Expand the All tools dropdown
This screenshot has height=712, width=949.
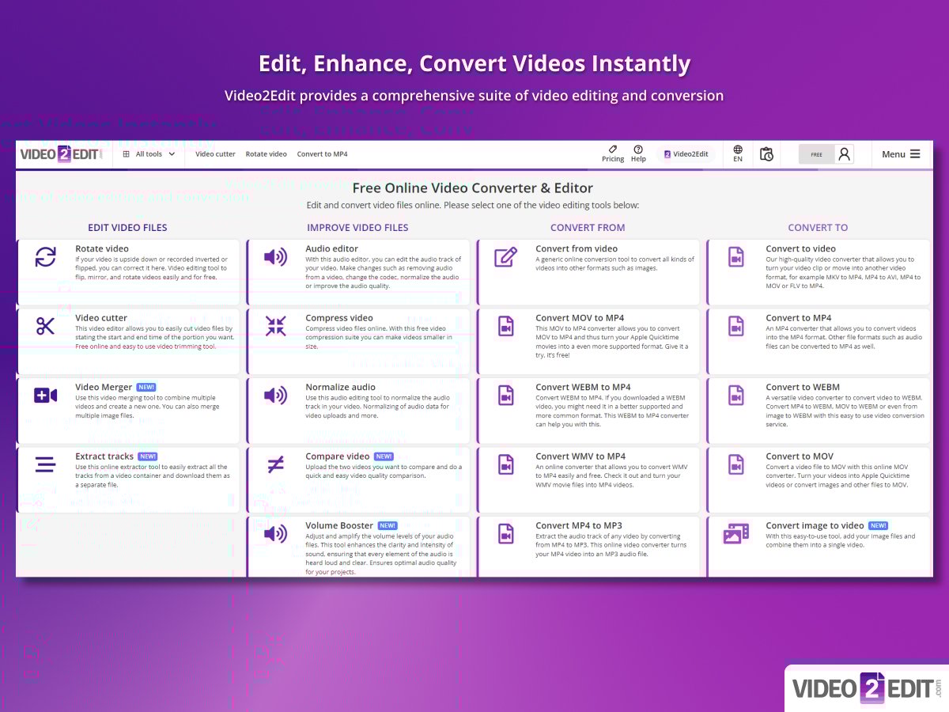pos(149,154)
